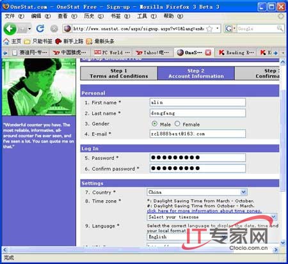This screenshot has height=264, width=288.
Task: Close the OneStat tab with its red X
Action: (x=208, y=52)
